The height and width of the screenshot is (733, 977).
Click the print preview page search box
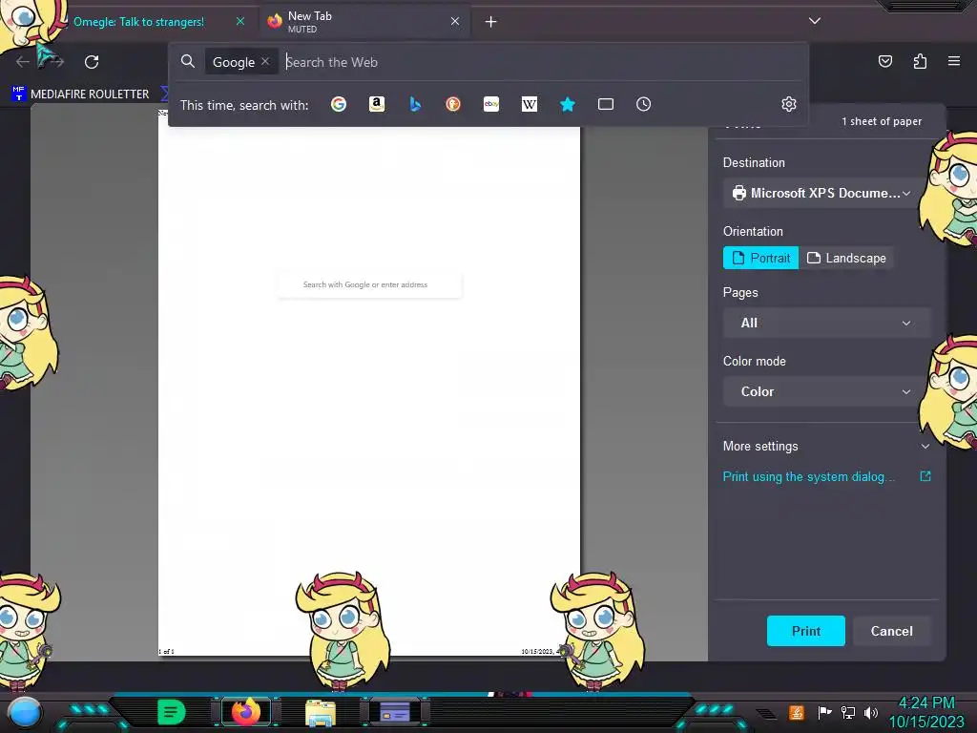click(370, 284)
